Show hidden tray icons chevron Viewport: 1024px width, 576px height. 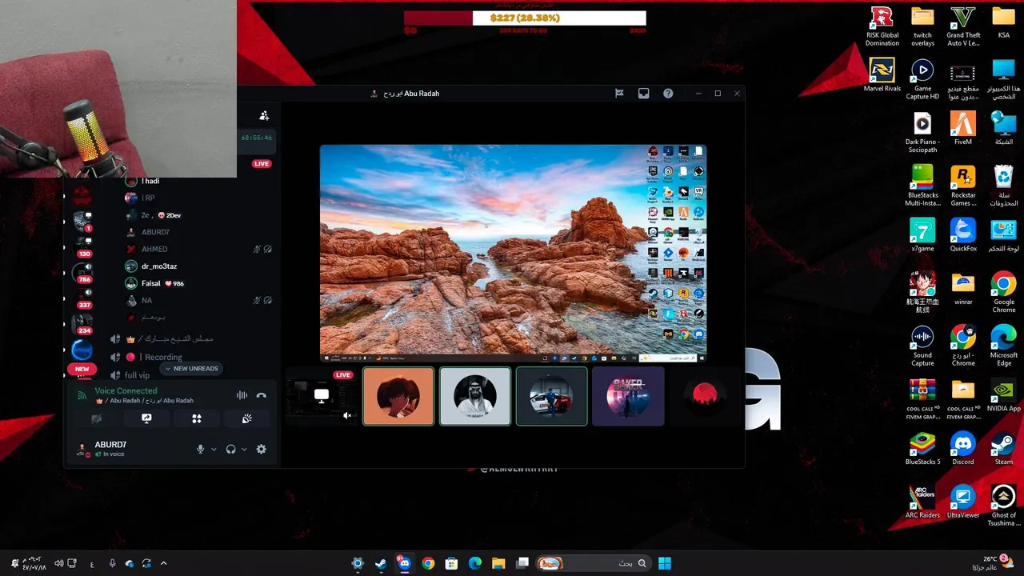[x=164, y=563]
